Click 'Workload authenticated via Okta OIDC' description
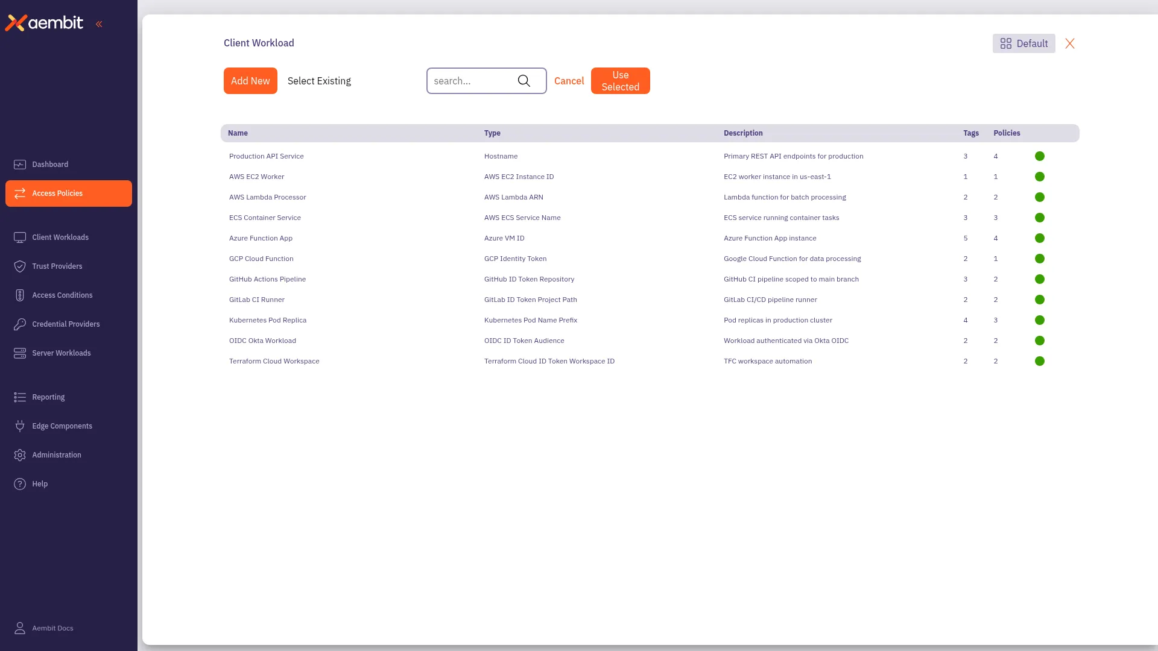 (786, 341)
